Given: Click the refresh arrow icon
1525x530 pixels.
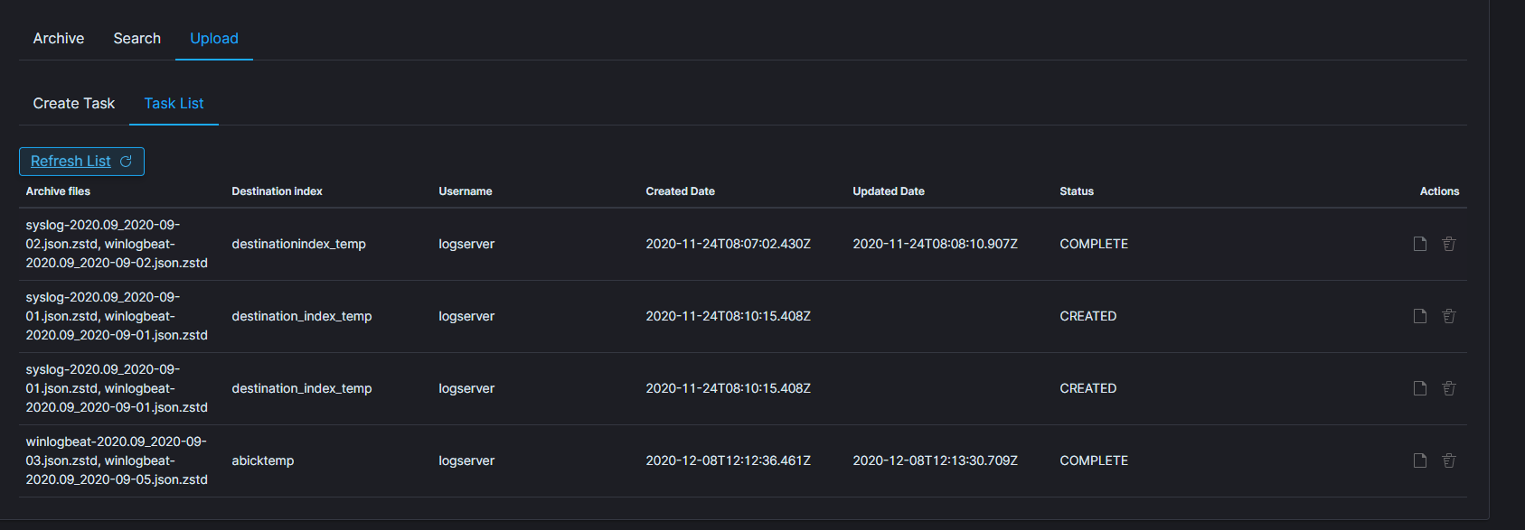Looking at the screenshot, I should (127, 162).
